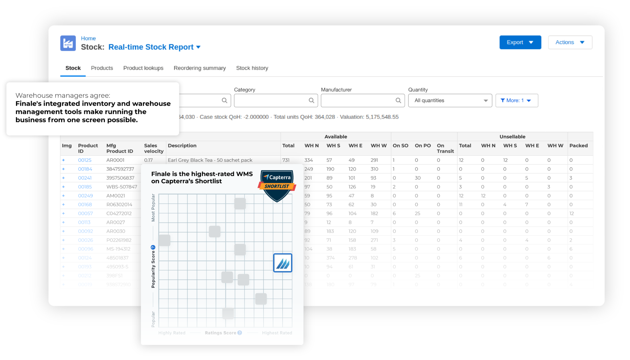Viewport: 630px width, 360px height.
Task: Click inside the Category input field
Action: [x=276, y=100]
